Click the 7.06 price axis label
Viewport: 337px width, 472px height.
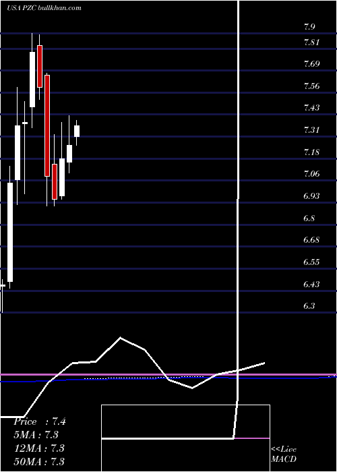[311, 174]
